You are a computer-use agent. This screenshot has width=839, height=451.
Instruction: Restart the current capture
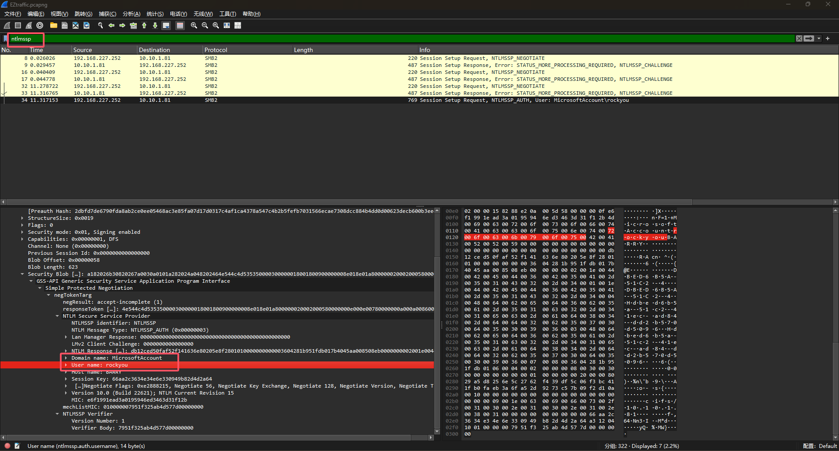pyautogui.click(x=29, y=25)
